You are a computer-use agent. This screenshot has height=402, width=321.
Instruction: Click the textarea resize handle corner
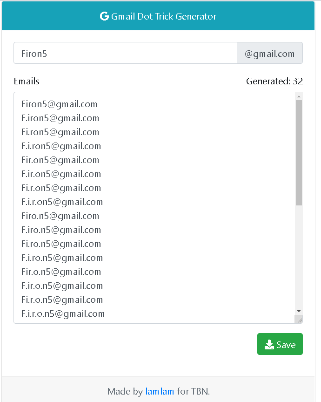click(x=299, y=320)
